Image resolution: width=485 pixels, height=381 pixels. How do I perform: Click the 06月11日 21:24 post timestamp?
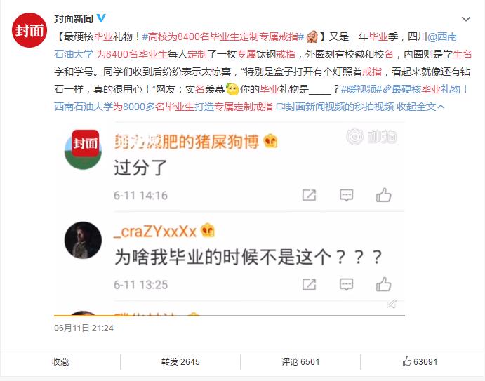click(84, 328)
